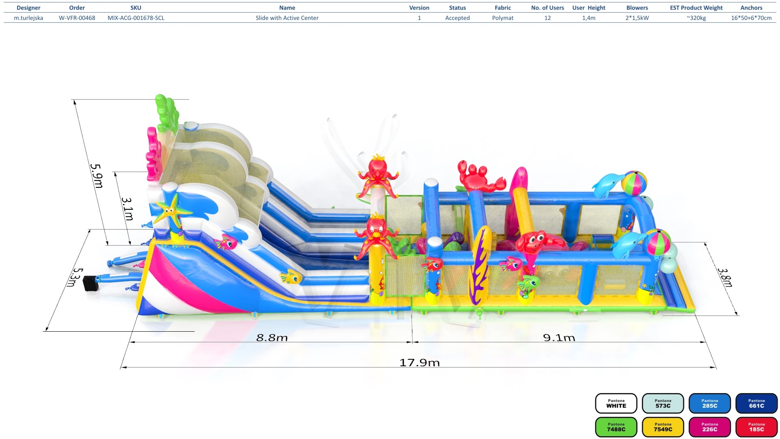Click the 5.3m width dimension label
The height and width of the screenshot is (439, 780).
75,277
